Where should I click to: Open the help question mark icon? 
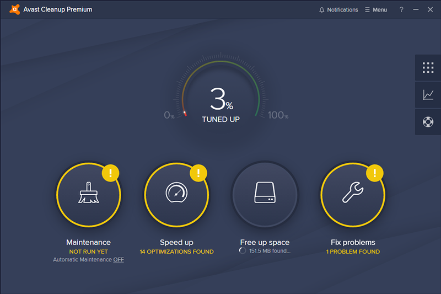pos(401,9)
